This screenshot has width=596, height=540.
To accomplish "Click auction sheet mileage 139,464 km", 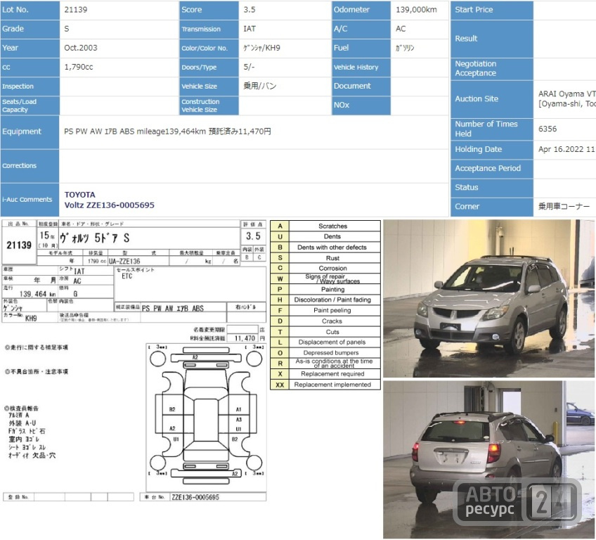I will [x=38, y=294].
